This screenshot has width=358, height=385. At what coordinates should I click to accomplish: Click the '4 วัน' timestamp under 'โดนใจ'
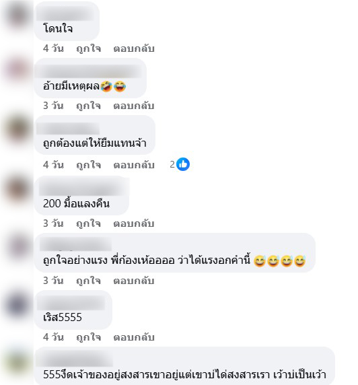click(53, 48)
